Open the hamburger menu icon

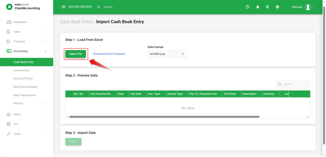64,7
